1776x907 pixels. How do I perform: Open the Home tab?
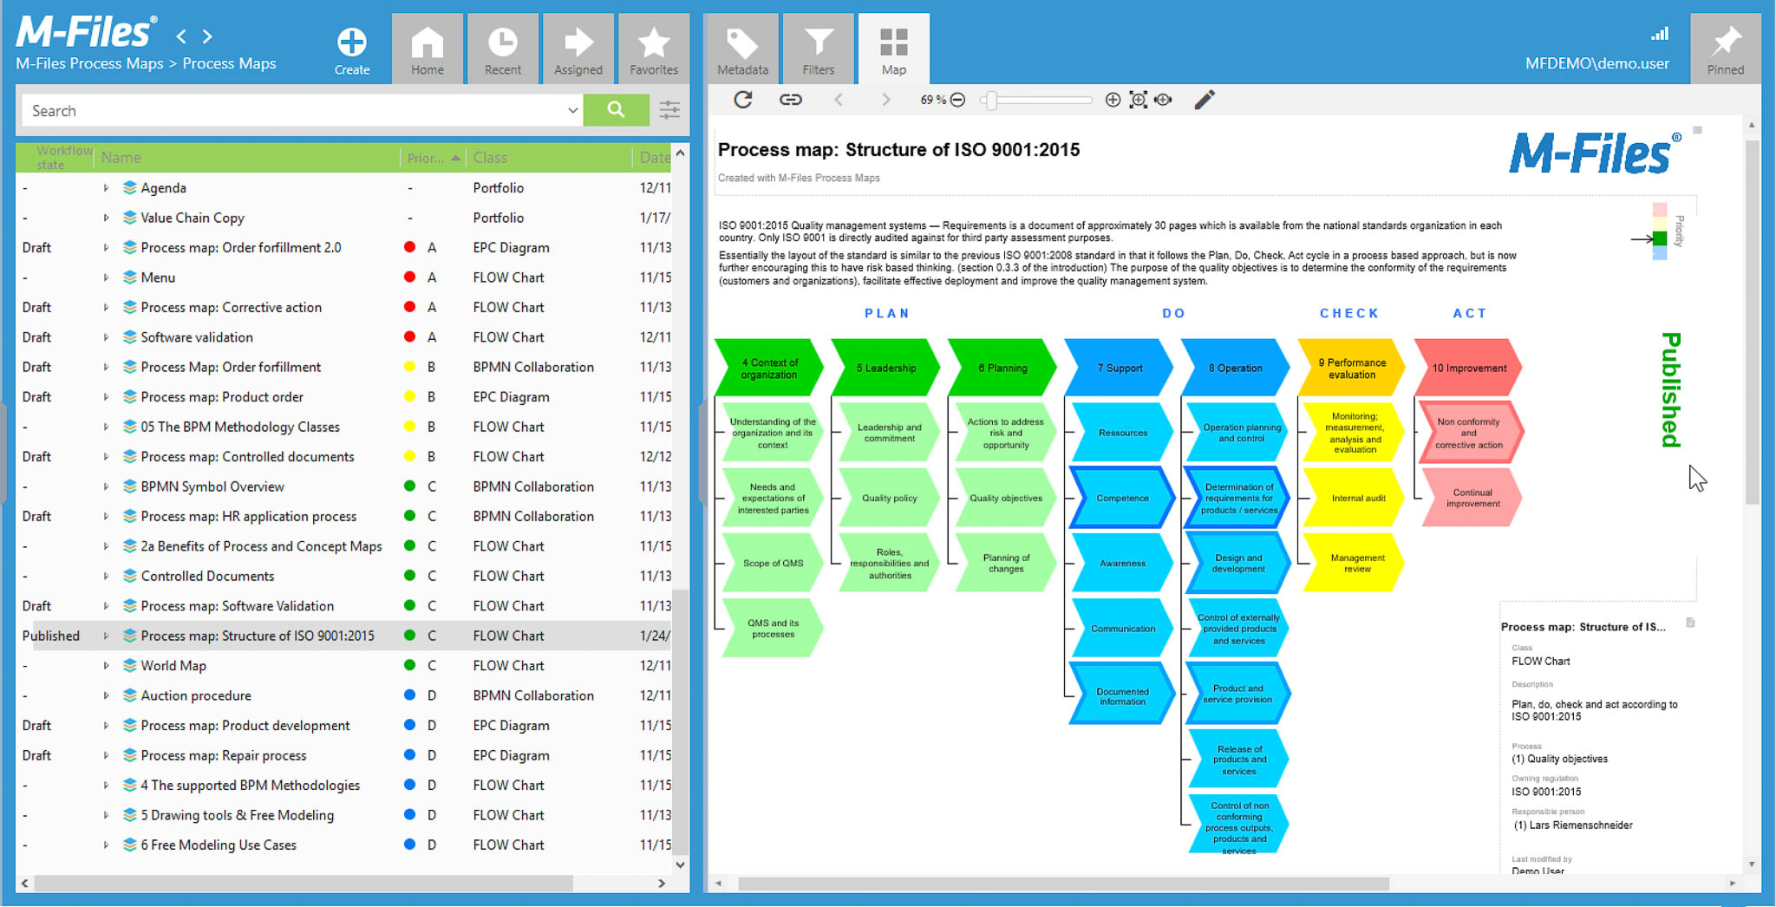click(428, 49)
